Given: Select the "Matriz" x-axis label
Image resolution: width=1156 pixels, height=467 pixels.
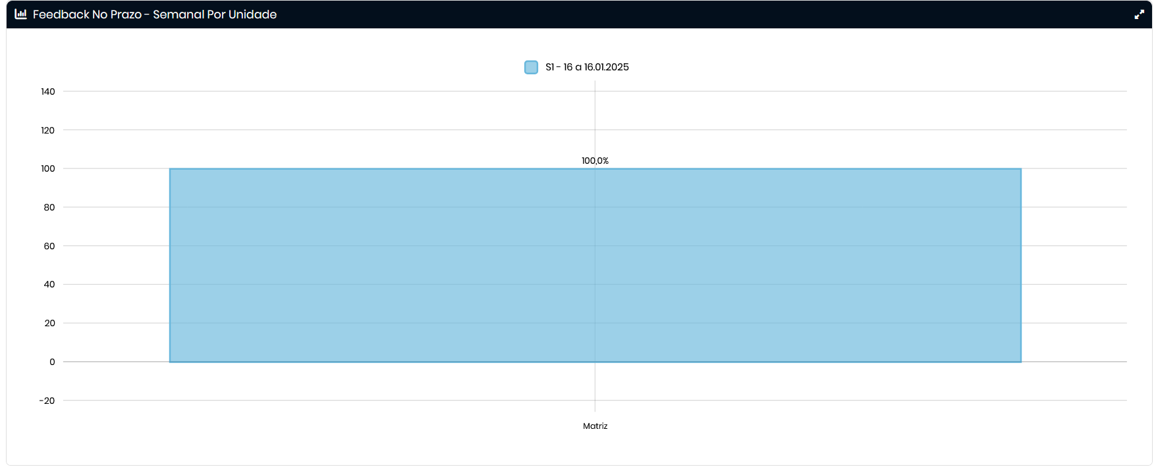Looking at the screenshot, I should pyautogui.click(x=595, y=426).
